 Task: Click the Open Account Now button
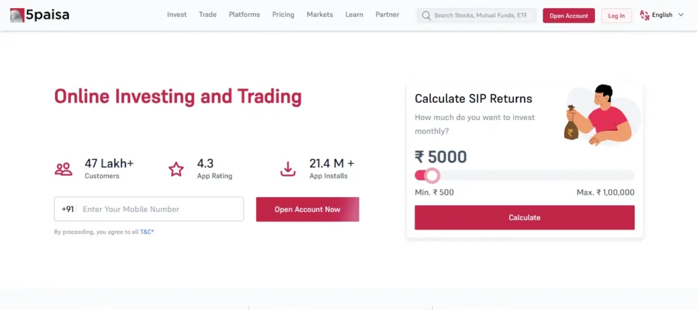tap(308, 209)
